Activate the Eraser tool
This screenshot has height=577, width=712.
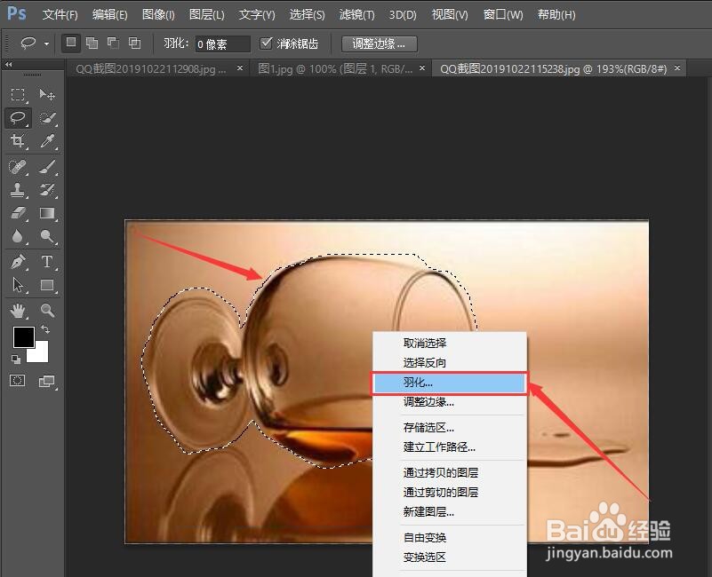coord(18,213)
